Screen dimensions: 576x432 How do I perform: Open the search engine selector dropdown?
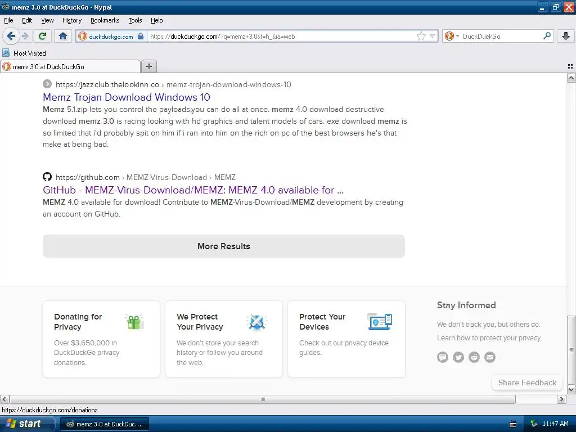pos(452,36)
